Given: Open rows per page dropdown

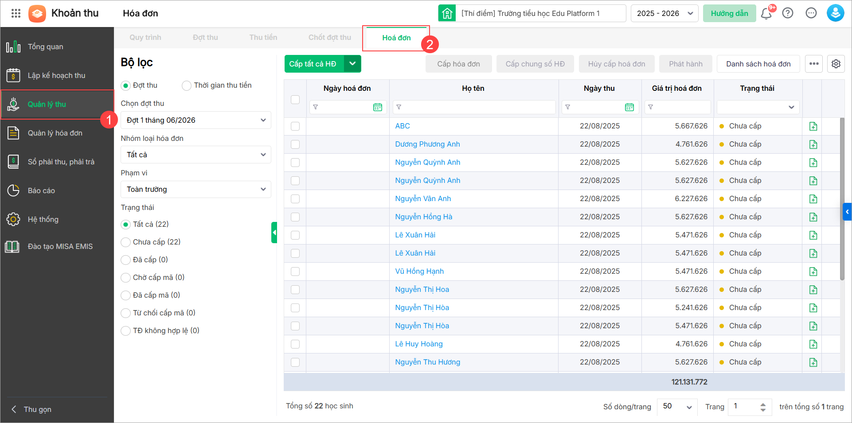Looking at the screenshot, I should 677,407.
